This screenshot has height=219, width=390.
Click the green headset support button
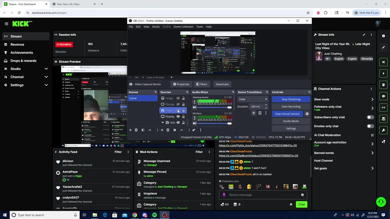(381, 202)
